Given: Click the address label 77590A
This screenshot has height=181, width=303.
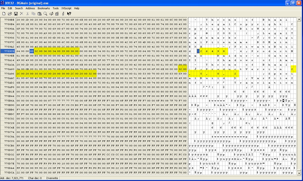Looking at the screenshot, I should [9, 29].
